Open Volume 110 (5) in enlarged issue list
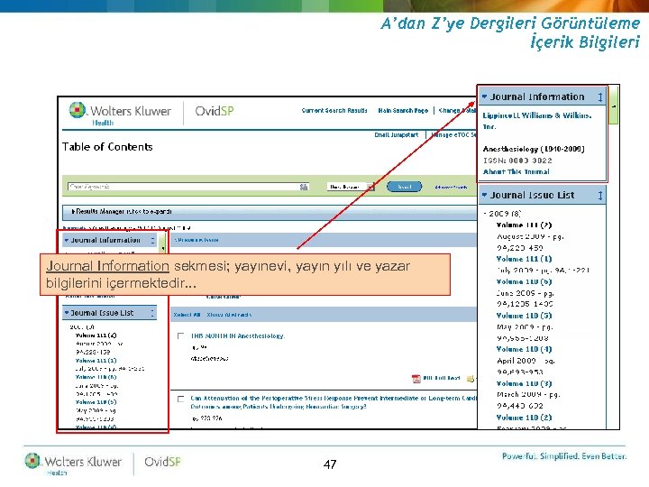Viewport: 649px width, 487px height. tap(524, 316)
